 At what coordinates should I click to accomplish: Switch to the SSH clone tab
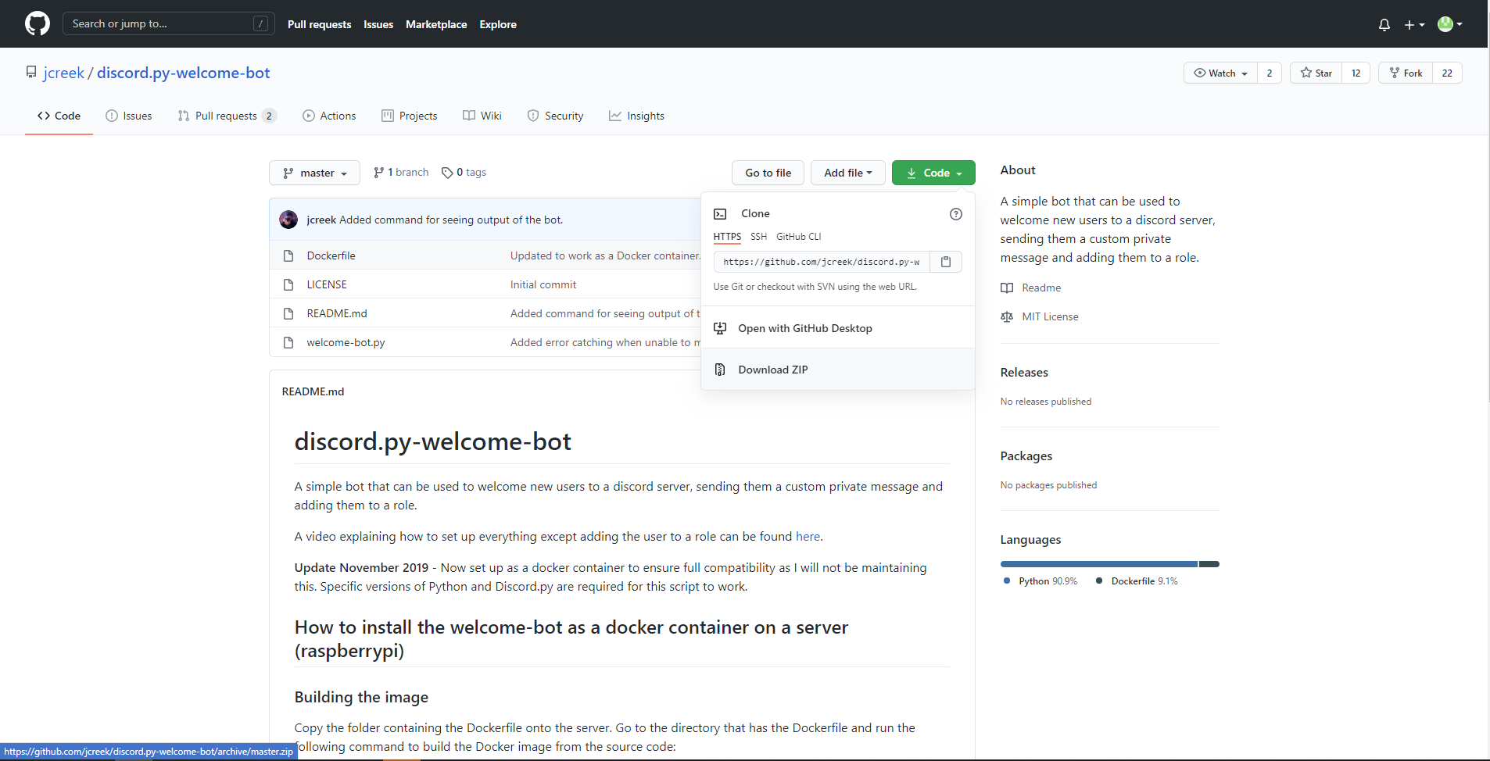[758, 236]
